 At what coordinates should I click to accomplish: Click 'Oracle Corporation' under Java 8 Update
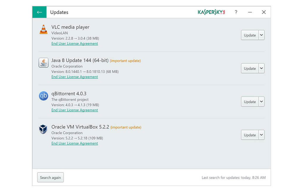[67, 66]
